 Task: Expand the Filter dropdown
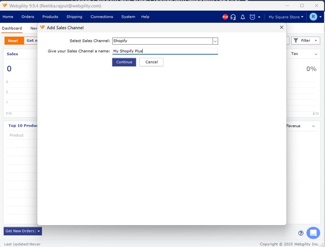pos(306,41)
